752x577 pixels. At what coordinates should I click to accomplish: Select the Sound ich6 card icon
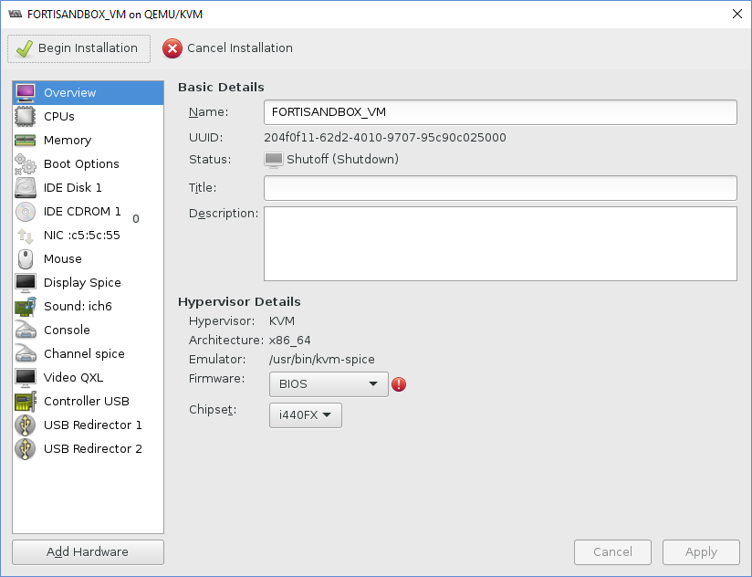pos(26,307)
